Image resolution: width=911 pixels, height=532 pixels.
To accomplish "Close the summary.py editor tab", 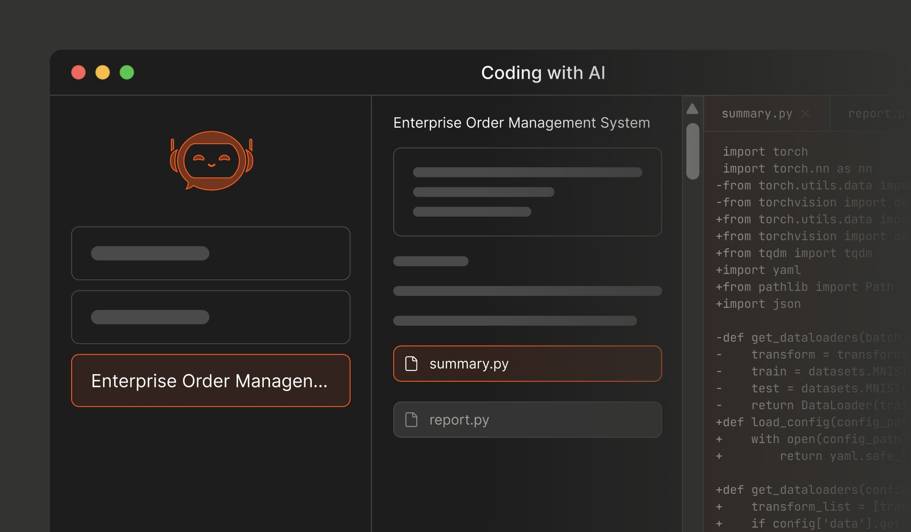I will click(806, 113).
